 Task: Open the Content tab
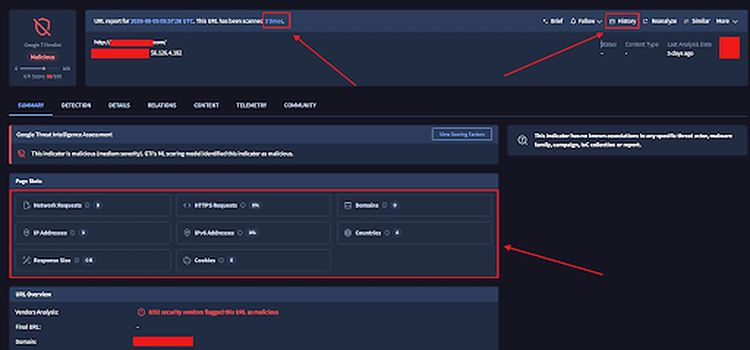(x=206, y=105)
